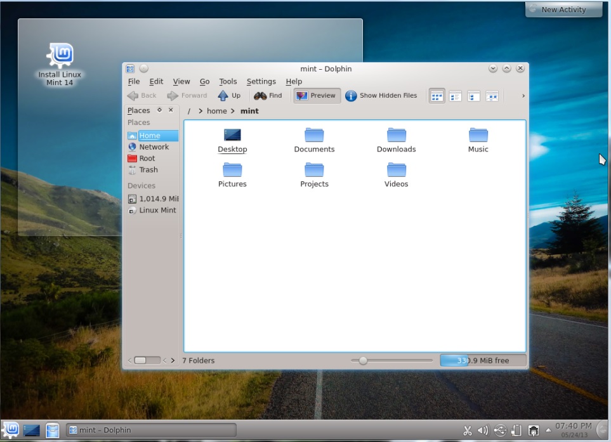Select the Videos folder
This screenshot has height=442, width=611.
(x=397, y=175)
